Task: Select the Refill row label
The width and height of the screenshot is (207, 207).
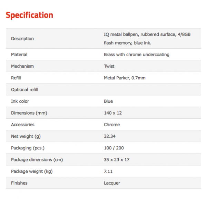Action: [x=16, y=78]
